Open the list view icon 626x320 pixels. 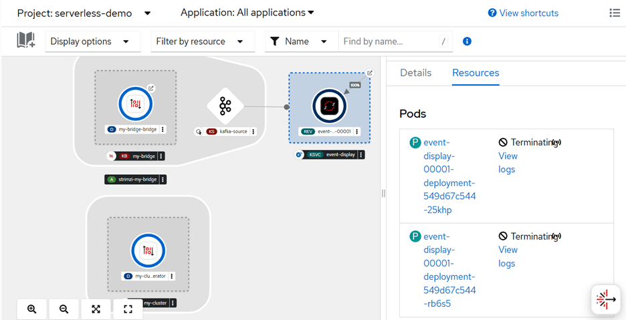pos(615,13)
